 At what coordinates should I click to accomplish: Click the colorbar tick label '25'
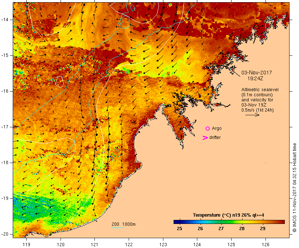pos(179,229)
